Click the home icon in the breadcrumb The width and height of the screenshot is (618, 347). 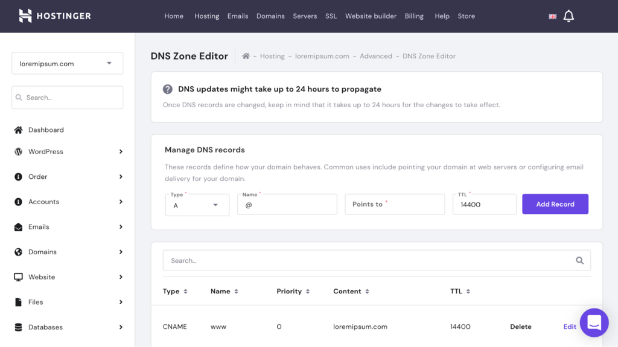pyautogui.click(x=246, y=55)
